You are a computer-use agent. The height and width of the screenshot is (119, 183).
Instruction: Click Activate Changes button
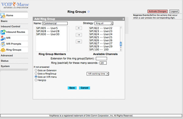(157, 11)
